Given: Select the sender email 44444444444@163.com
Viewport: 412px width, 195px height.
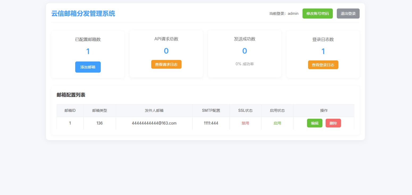Looking at the screenshot, I should point(154,123).
